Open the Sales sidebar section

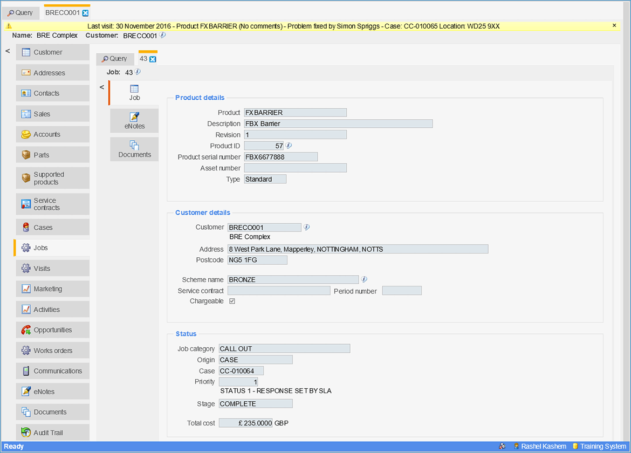pos(53,114)
